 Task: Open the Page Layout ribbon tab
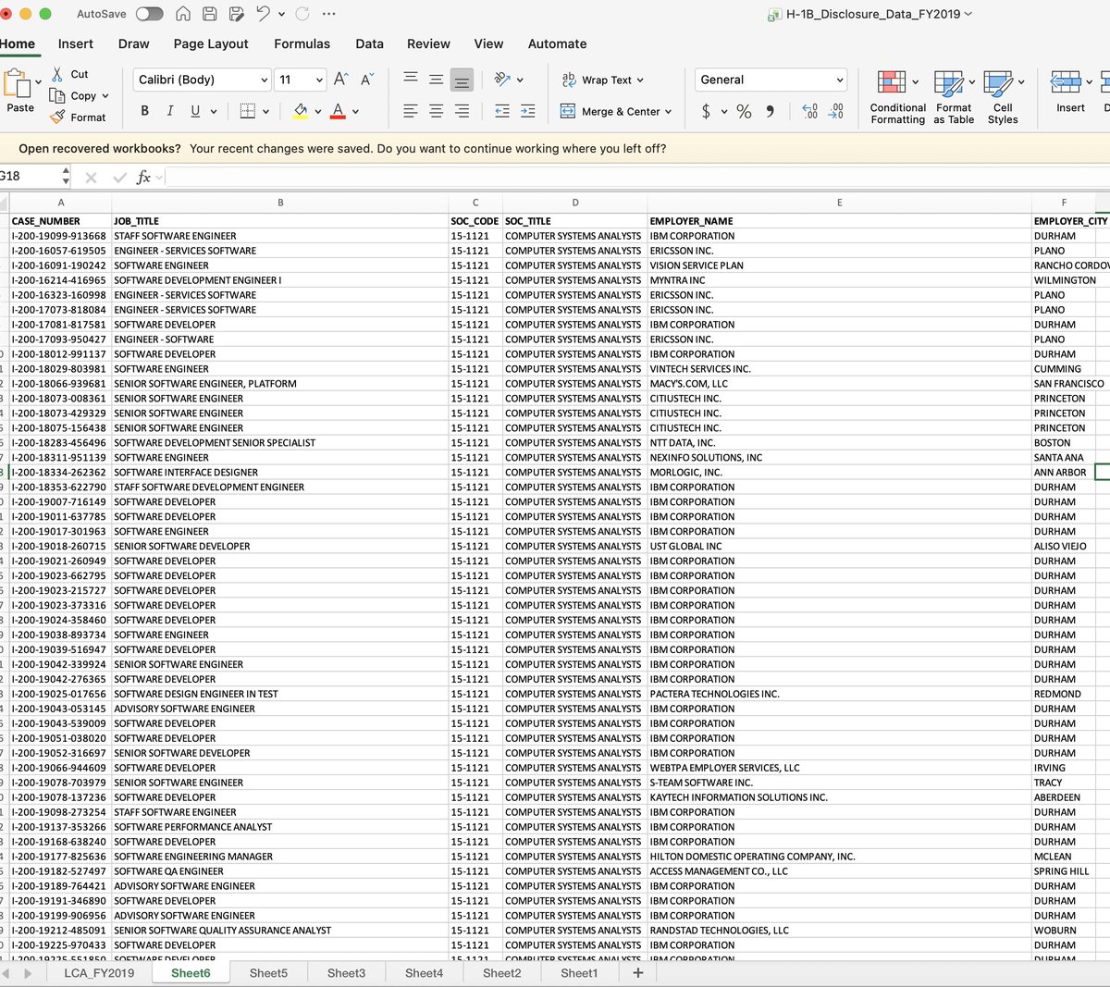(x=211, y=43)
